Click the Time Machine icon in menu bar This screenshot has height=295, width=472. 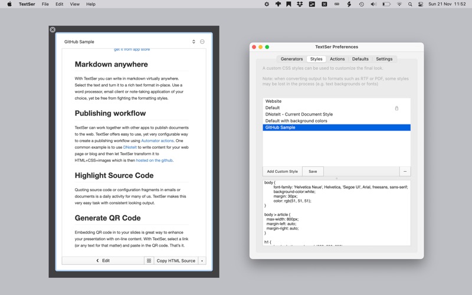point(361,4)
